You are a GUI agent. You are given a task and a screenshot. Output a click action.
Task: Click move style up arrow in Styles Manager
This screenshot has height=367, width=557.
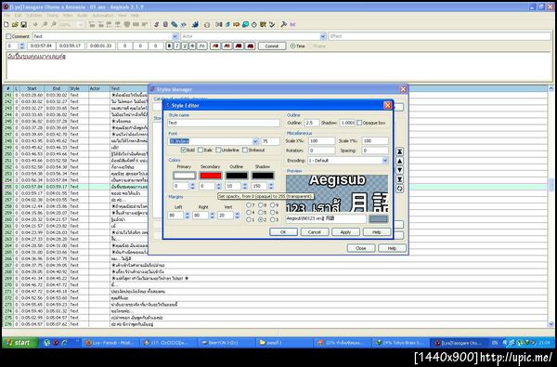pyautogui.click(x=399, y=161)
